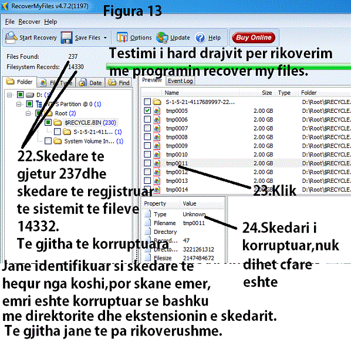Click the file icon beside tmp0009
The height and width of the screenshot is (342, 351).
pos(157,146)
